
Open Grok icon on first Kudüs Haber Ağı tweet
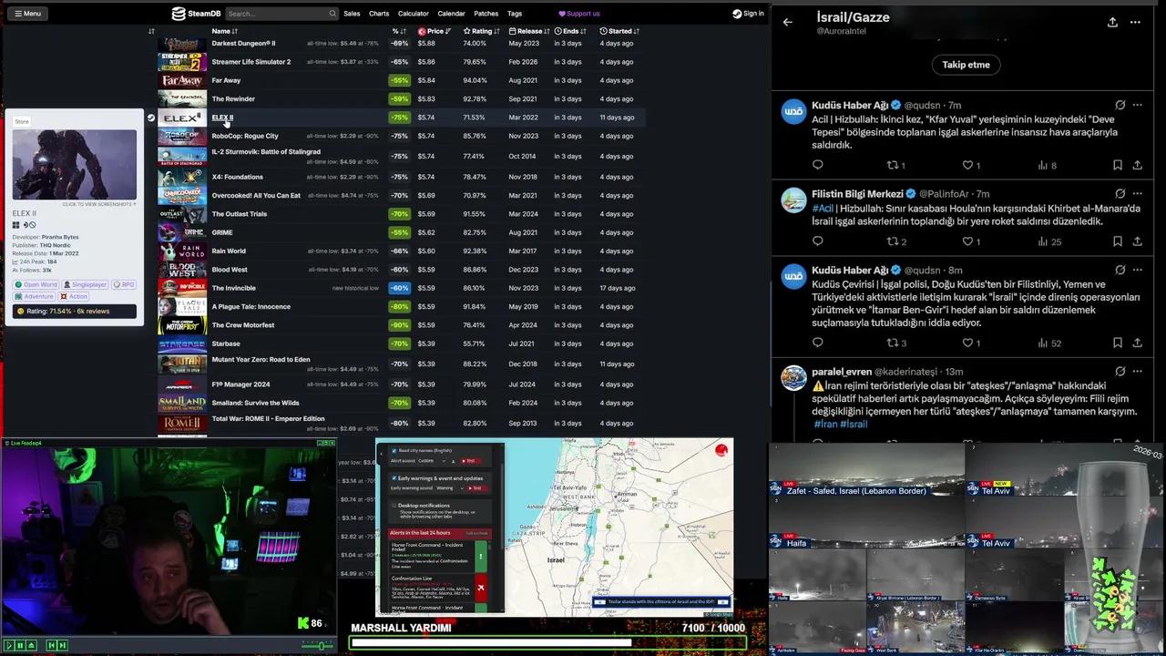tap(1120, 105)
